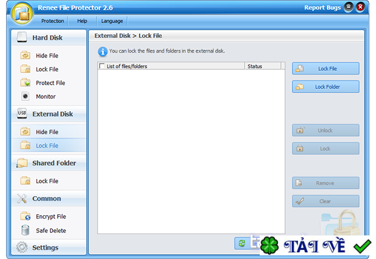This screenshot has width=376, height=259.
Task: Open the Language menu
Action: tap(112, 21)
